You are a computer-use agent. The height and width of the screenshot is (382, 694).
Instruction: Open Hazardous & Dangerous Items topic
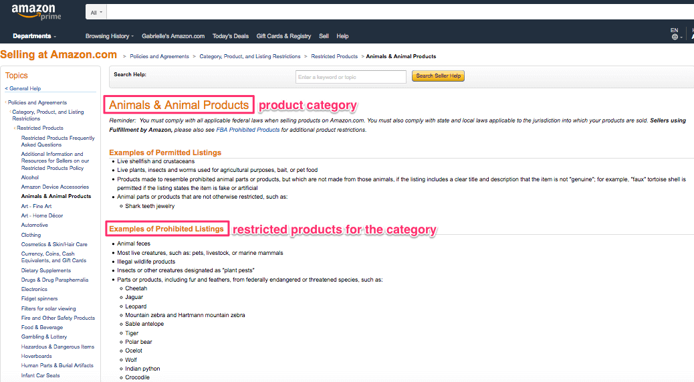pyautogui.click(x=57, y=347)
